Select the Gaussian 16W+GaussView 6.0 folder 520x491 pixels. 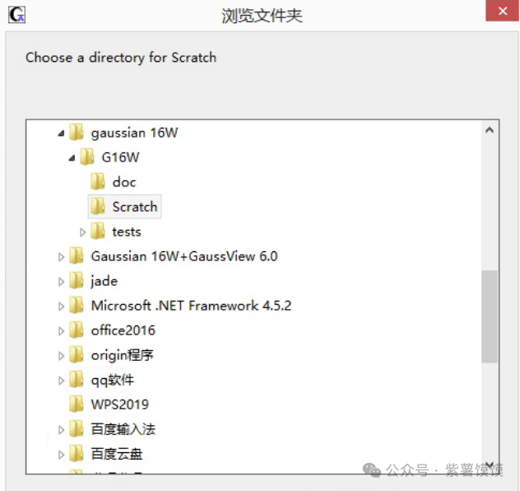(x=183, y=256)
